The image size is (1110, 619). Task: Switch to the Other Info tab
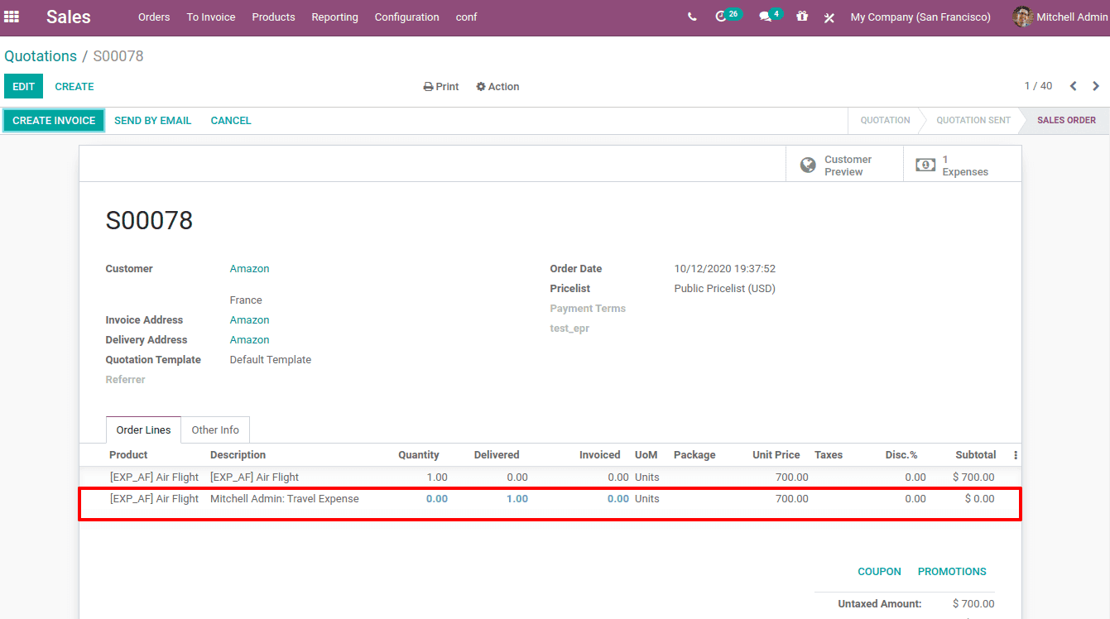tap(215, 429)
